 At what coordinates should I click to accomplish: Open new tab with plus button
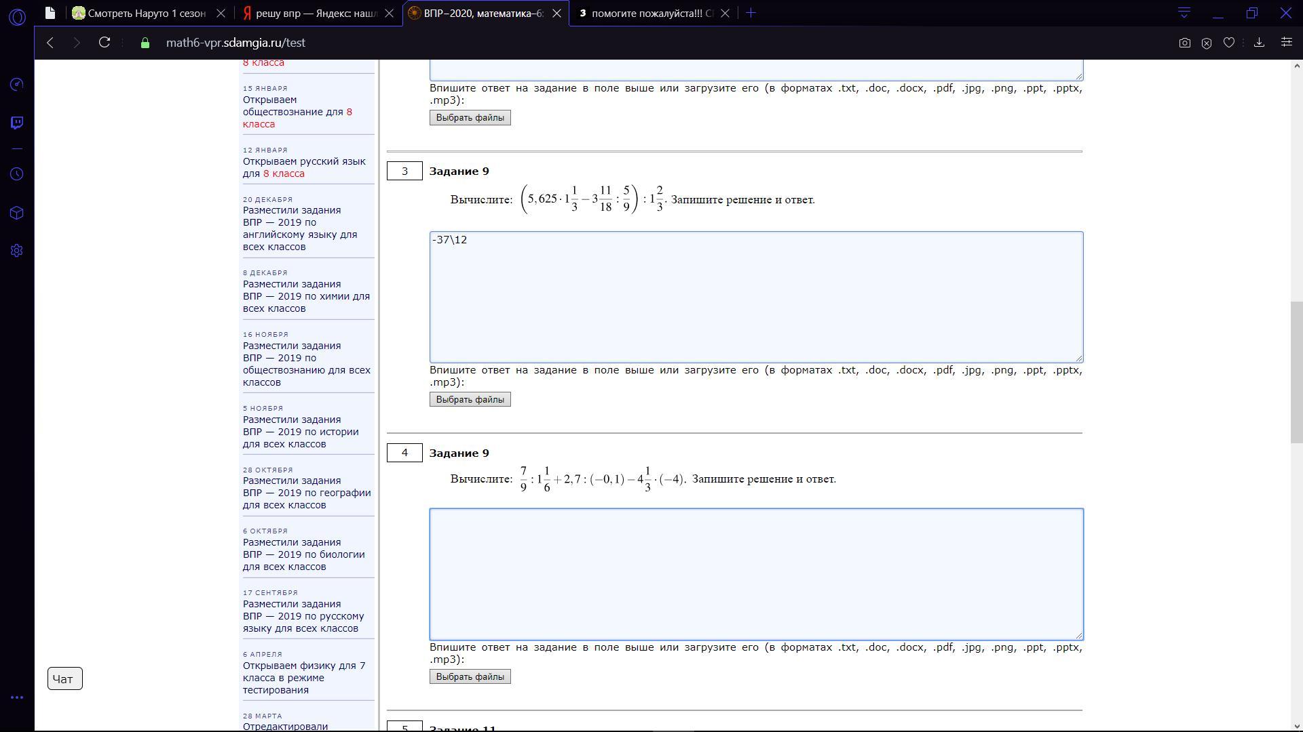(751, 13)
